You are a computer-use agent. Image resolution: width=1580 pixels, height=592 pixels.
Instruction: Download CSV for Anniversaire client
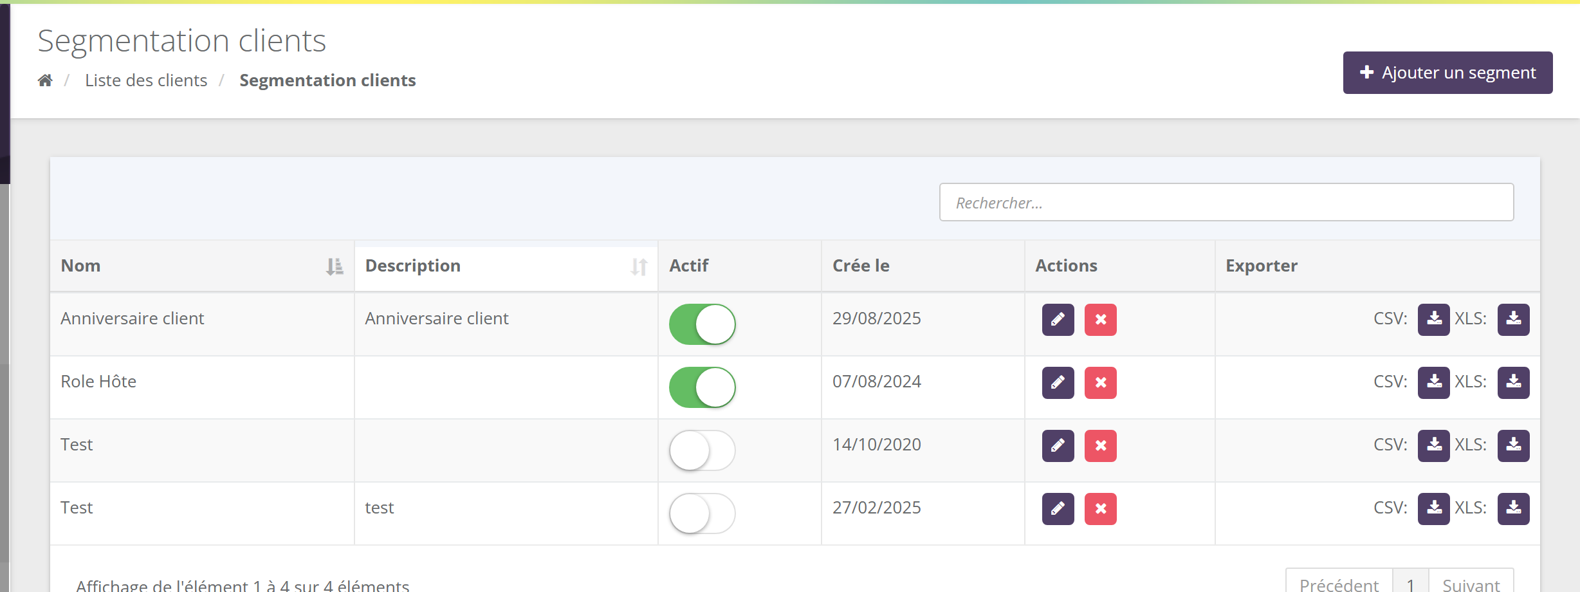(1434, 320)
